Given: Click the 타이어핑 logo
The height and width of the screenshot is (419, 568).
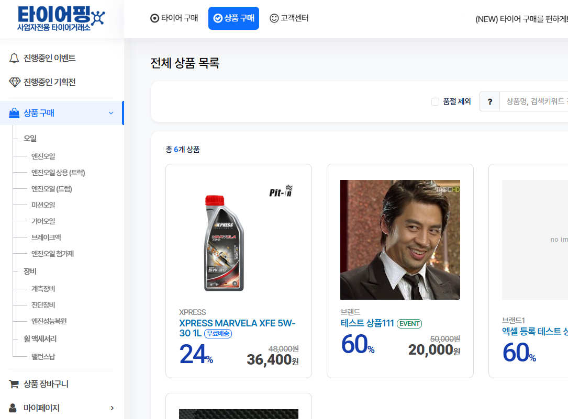Looking at the screenshot, I should coord(61,18).
